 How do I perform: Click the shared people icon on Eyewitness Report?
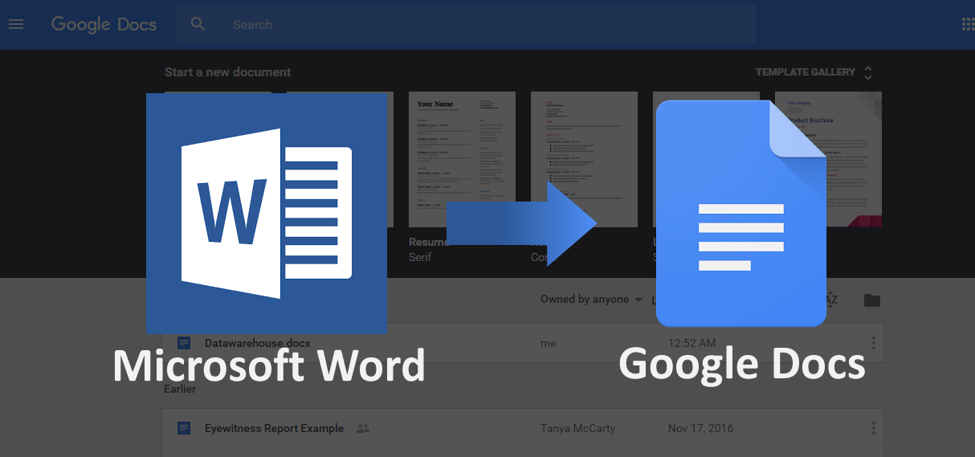pyautogui.click(x=363, y=428)
